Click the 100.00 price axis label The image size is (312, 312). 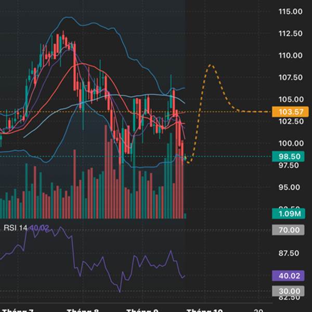pyautogui.click(x=291, y=144)
